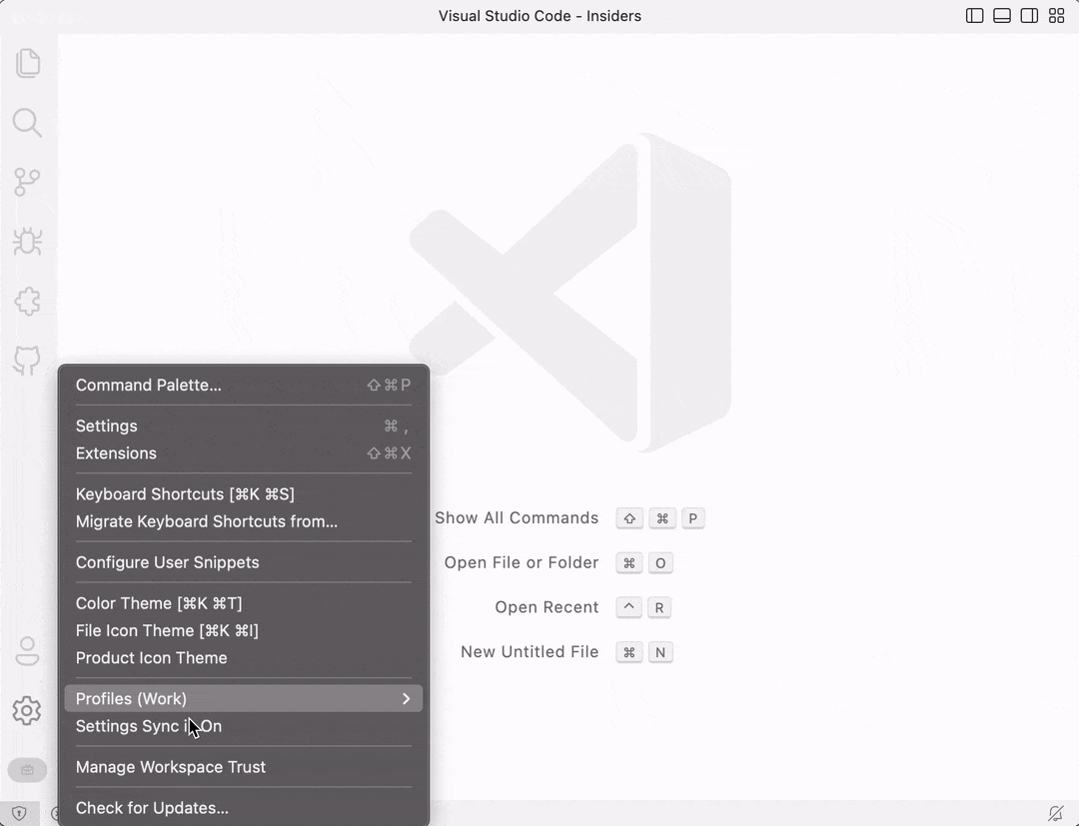Screen dimensions: 1079x826
Task: Expand the Profiles (Work) submenu
Action: pos(243,698)
